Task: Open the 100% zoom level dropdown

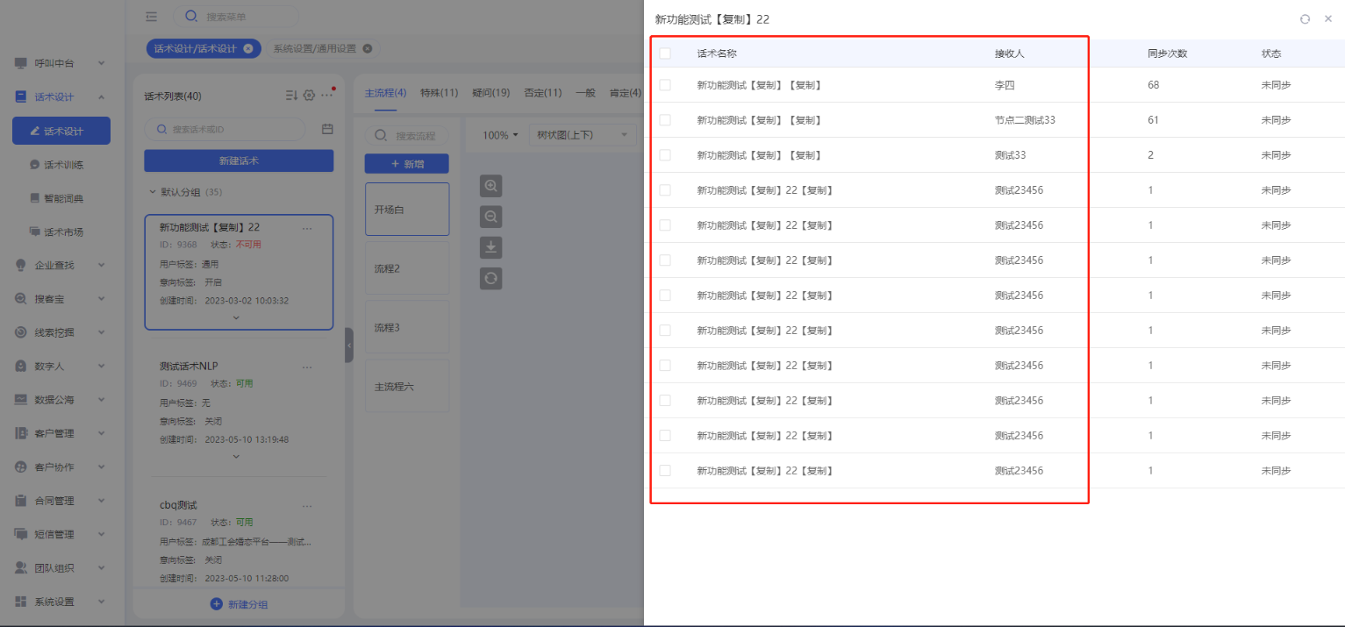Action: tap(500, 135)
